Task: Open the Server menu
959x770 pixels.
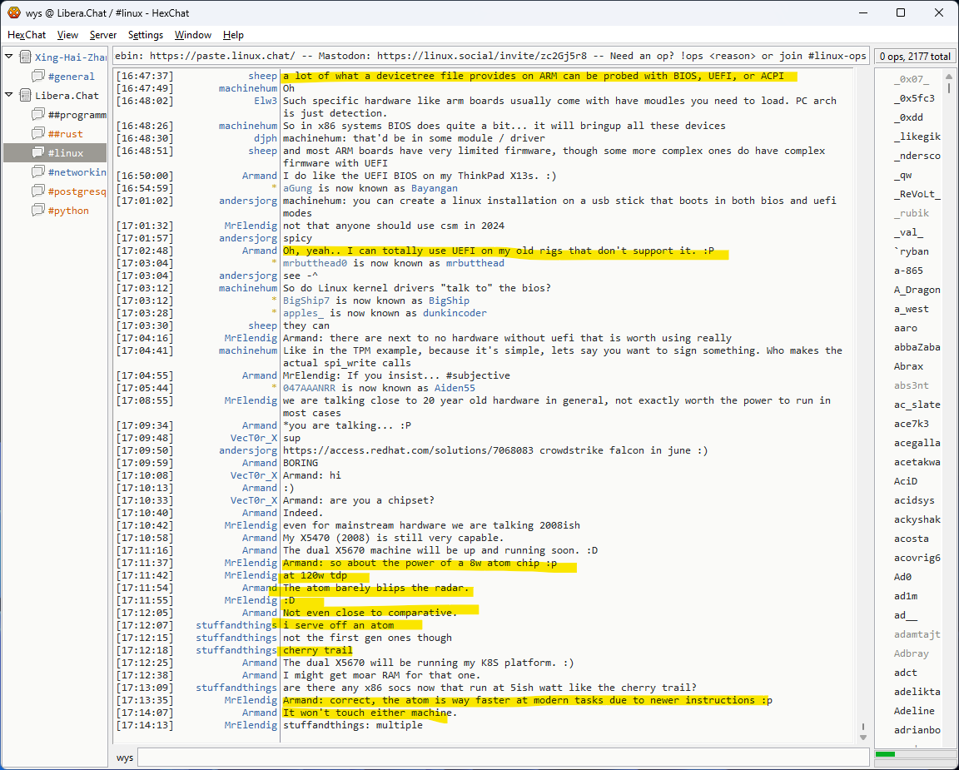Action: (x=103, y=35)
